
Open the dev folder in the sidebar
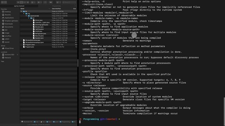pyautogui.click(x=5, y=30)
